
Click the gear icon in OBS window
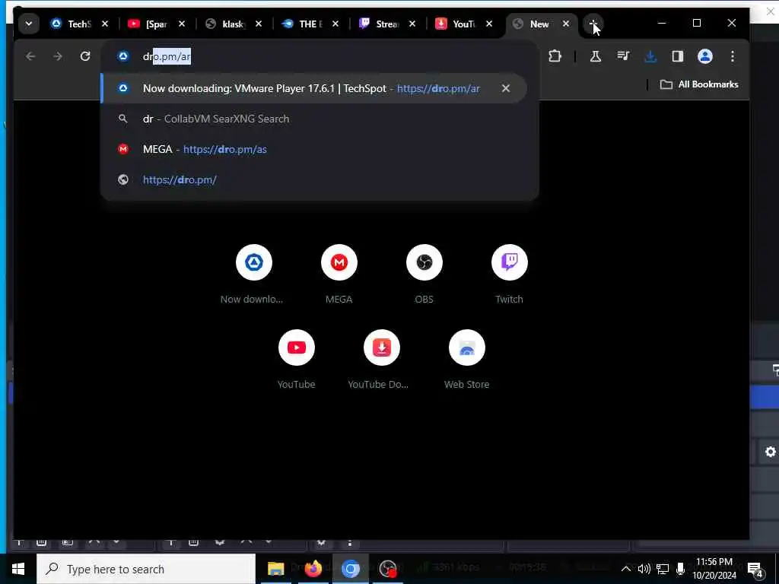click(770, 452)
